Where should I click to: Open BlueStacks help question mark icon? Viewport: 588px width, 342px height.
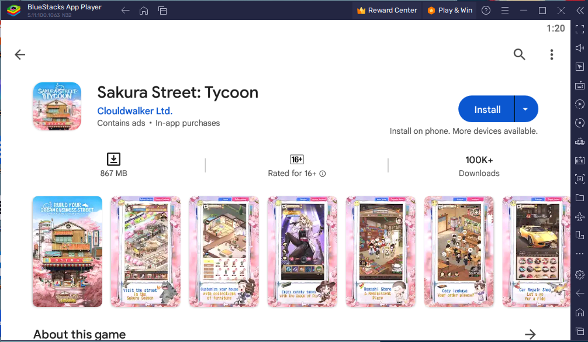tap(486, 11)
